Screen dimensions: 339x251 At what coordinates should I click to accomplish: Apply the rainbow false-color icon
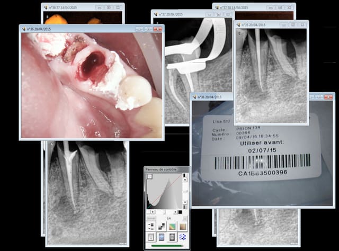pyautogui.click(x=173, y=226)
